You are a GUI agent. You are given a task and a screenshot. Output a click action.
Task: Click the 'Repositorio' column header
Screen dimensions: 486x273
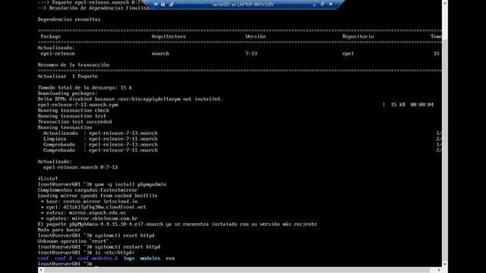tap(358, 36)
